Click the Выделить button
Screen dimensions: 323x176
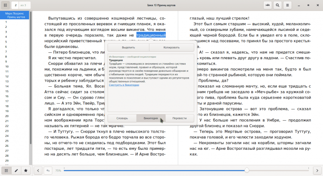[x=128, y=47]
